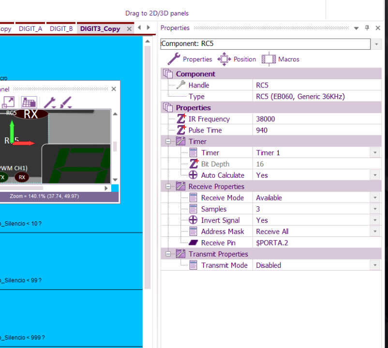Click the Type value RC5 (EB060, Generic 36KHz)
The width and height of the screenshot is (388, 348).
point(300,97)
